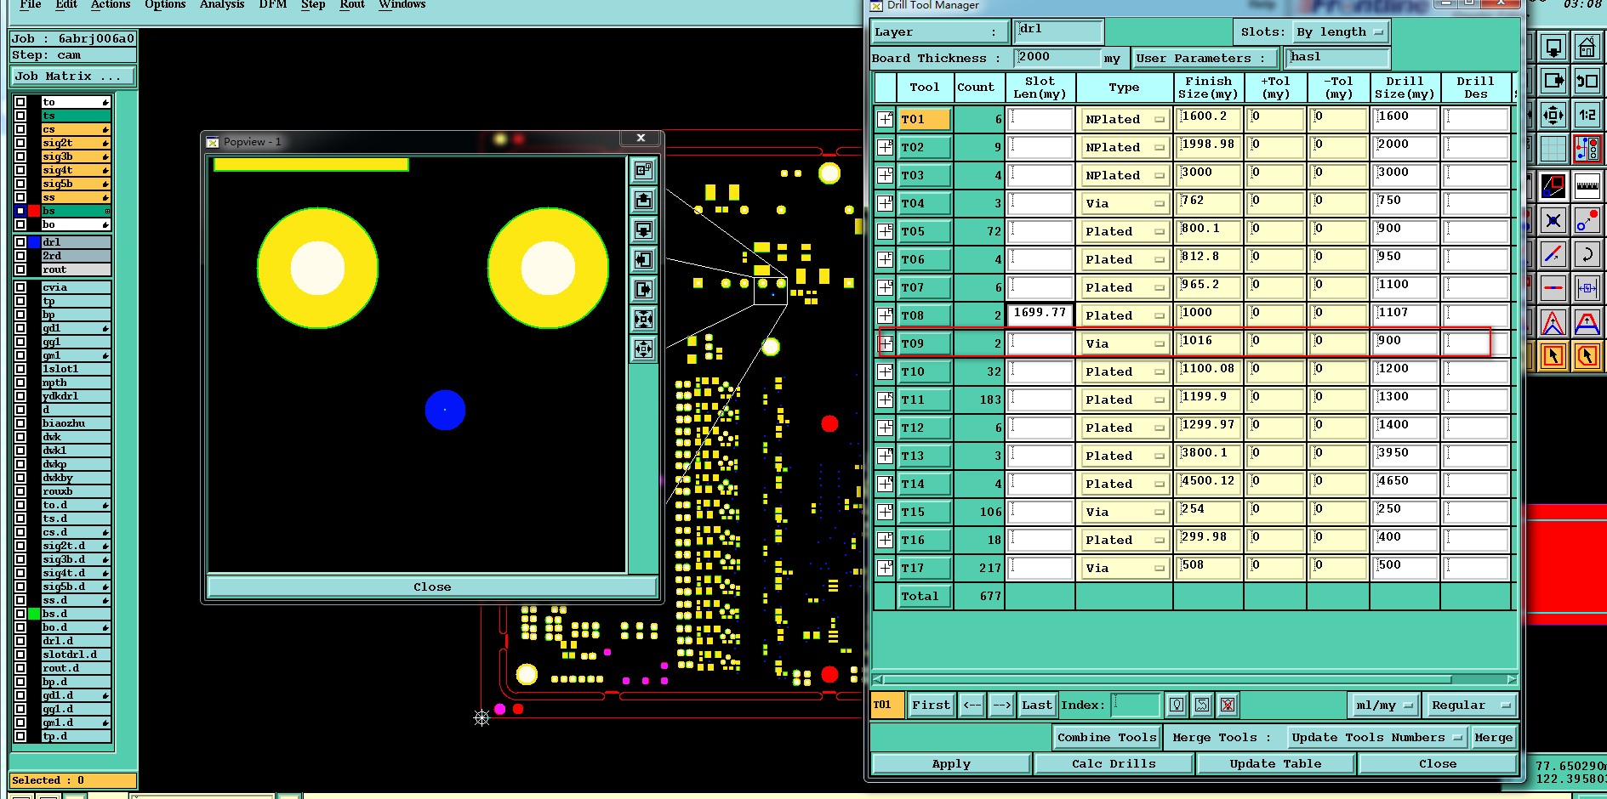Click the previous view undo icon

pos(1587,81)
